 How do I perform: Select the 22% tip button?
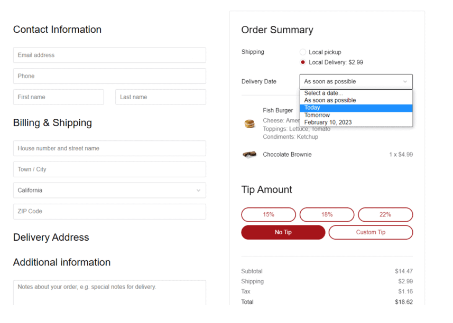pyautogui.click(x=385, y=215)
